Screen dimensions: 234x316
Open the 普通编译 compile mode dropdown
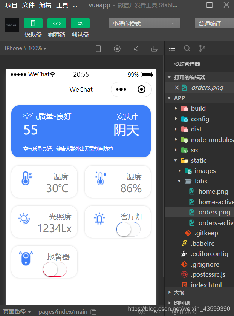pos(214,23)
